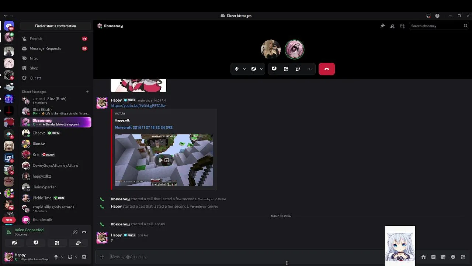472x266 pixels.
Task: Create a new DM with plus icon
Action: point(87,92)
